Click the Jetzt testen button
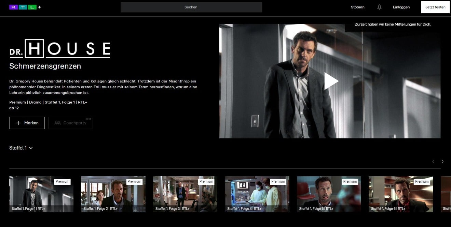Viewport: 451px width, 227px height. pyautogui.click(x=435, y=7)
